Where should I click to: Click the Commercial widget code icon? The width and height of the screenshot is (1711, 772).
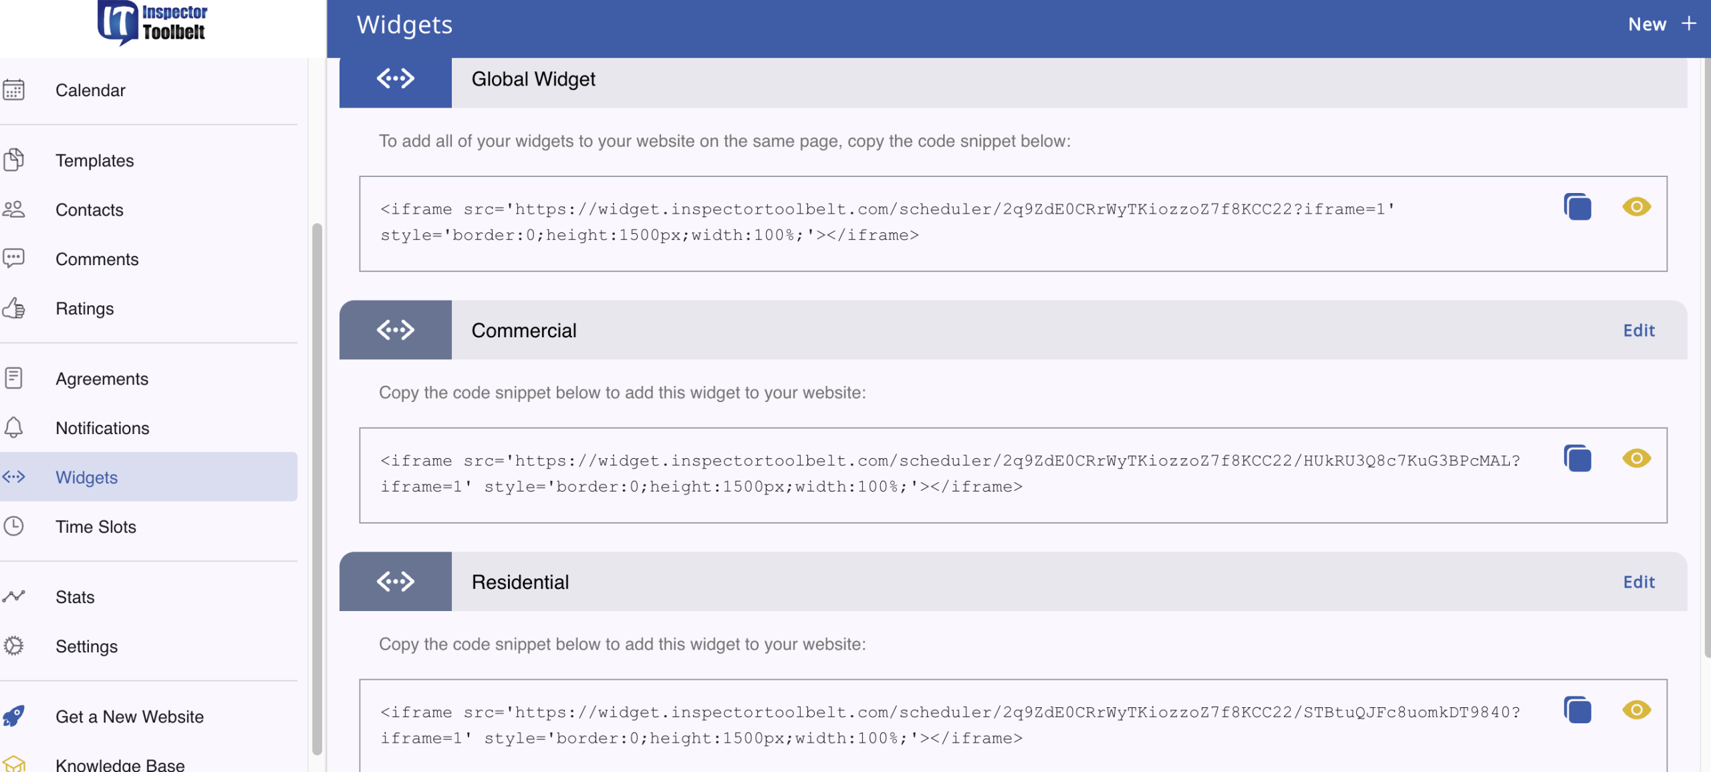pos(396,330)
